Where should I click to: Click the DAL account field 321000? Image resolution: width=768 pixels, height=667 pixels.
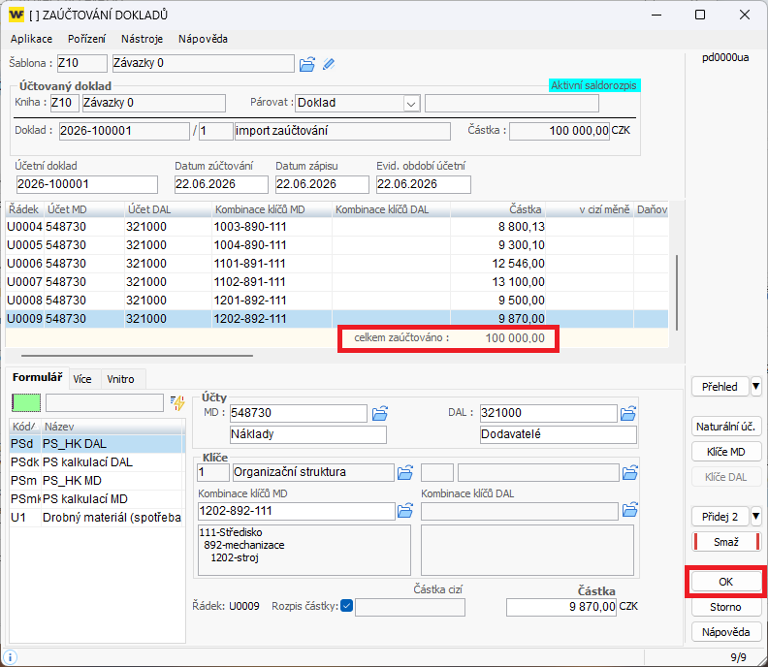(x=548, y=413)
